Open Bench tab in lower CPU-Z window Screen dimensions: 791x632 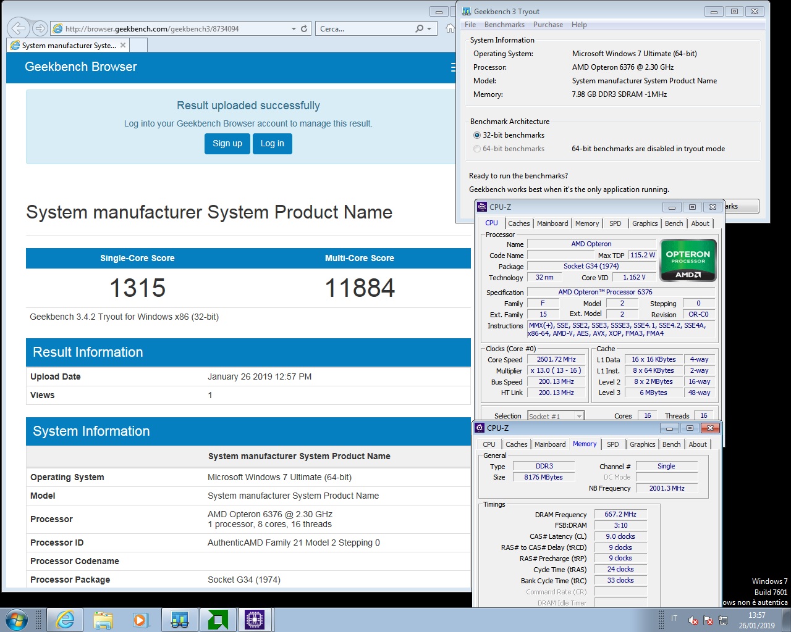[x=672, y=444]
